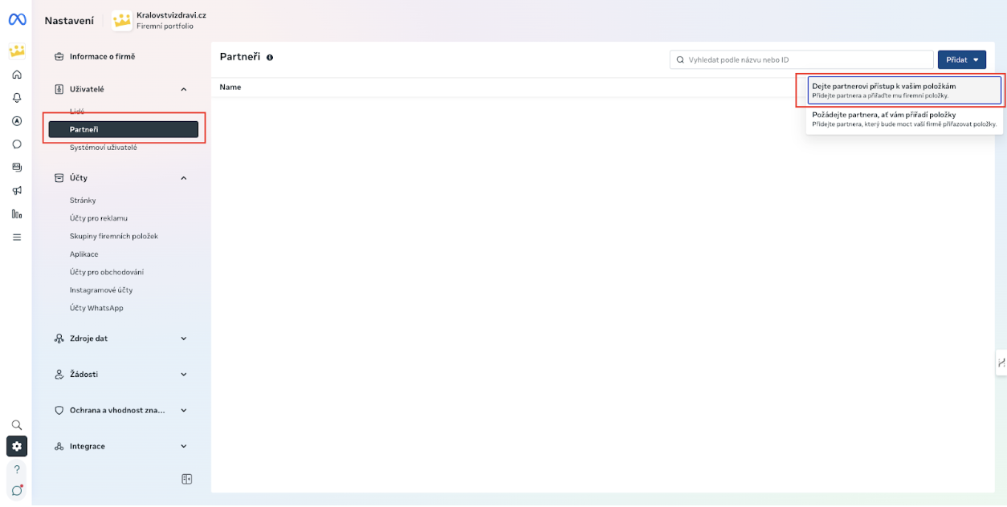Open the settings gear icon

(17, 447)
